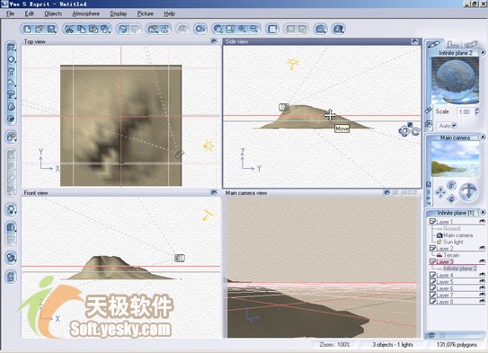488x353 pixels.
Task: Click the light bulb tool in left toolbar
Action: point(11,210)
